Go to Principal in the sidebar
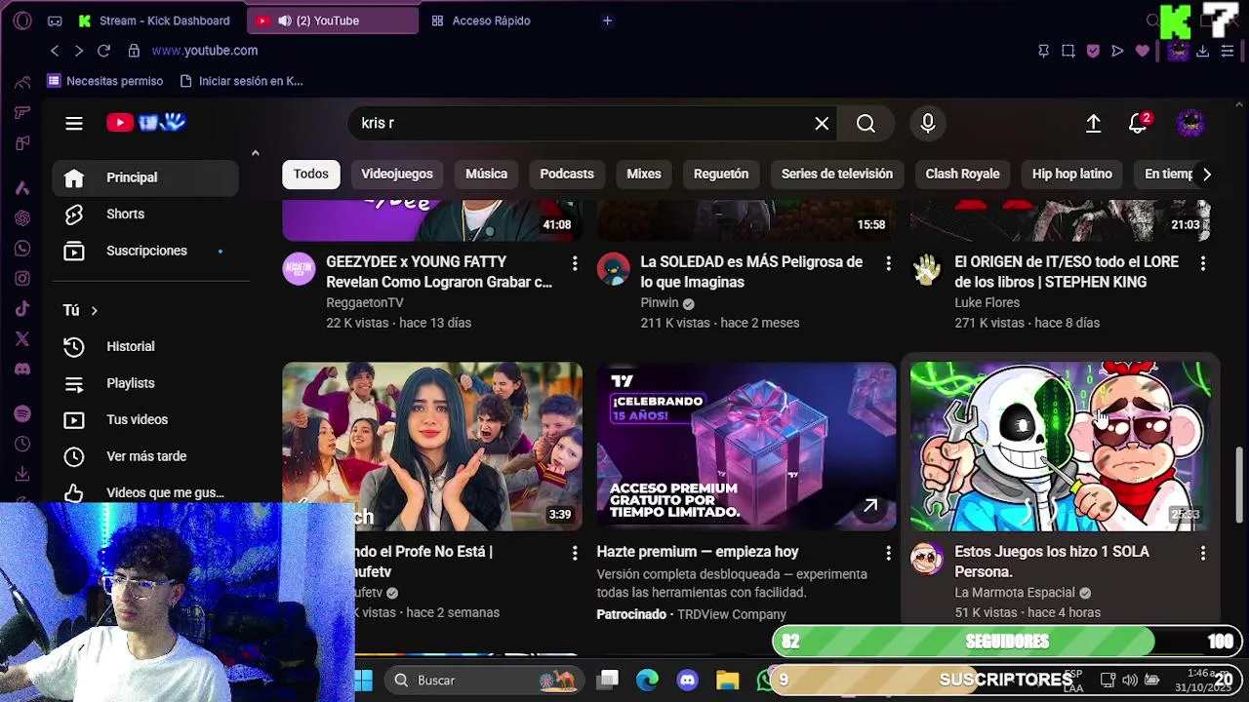Image resolution: width=1249 pixels, height=702 pixels. tap(145, 177)
